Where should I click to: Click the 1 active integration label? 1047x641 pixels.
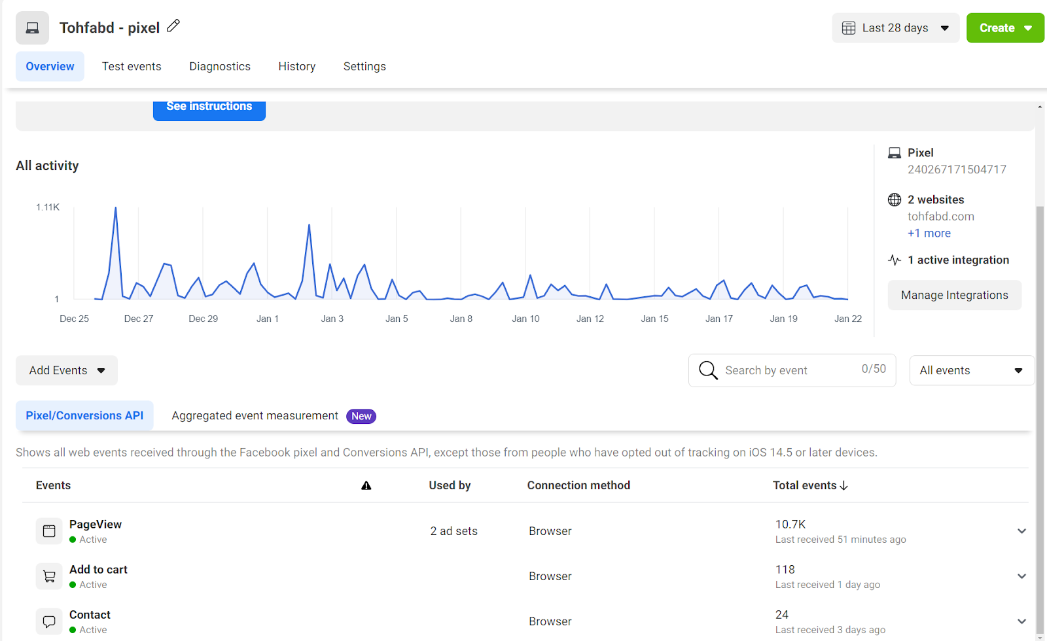click(x=958, y=260)
